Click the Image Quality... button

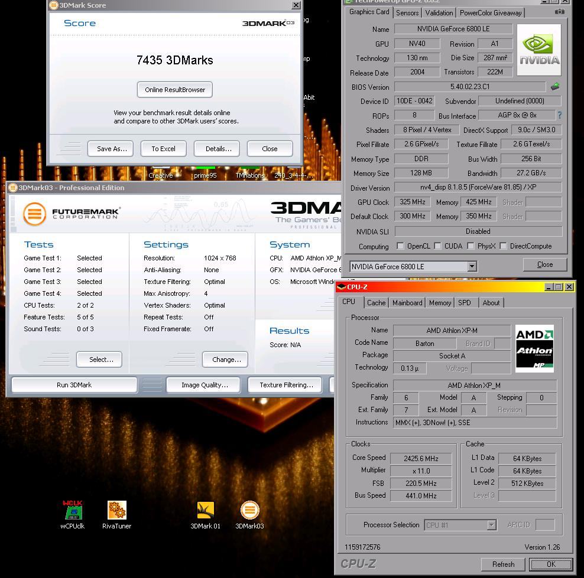pyautogui.click(x=205, y=385)
